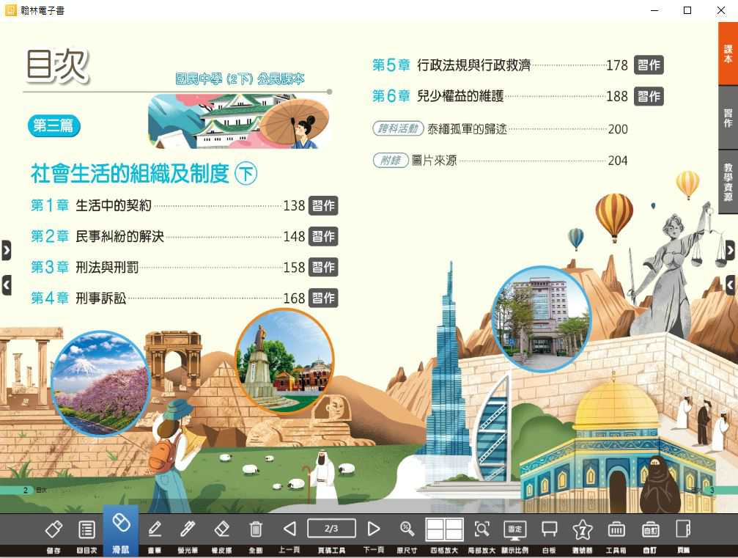Click the right edge right-pointing arrow
The height and width of the screenshot is (558, 738).
730,251
